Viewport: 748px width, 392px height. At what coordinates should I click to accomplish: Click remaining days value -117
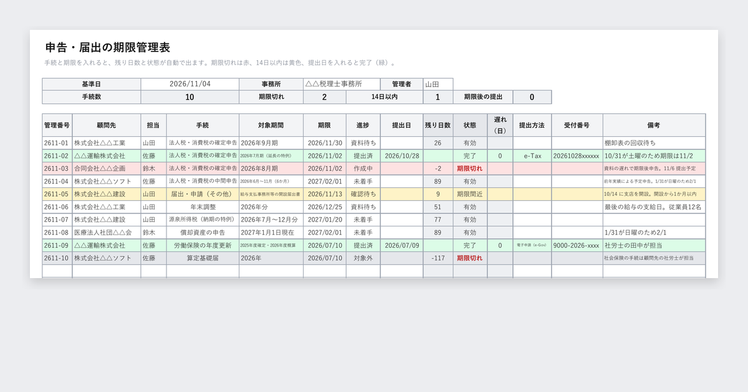(438, 258)
